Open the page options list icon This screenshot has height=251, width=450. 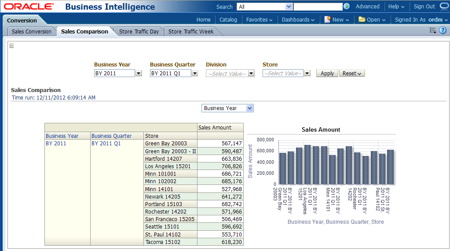433,30
